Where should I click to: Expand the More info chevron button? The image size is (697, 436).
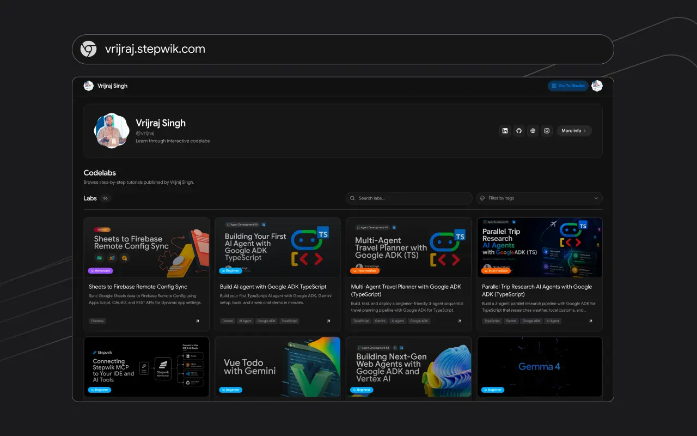coord(574,131)
